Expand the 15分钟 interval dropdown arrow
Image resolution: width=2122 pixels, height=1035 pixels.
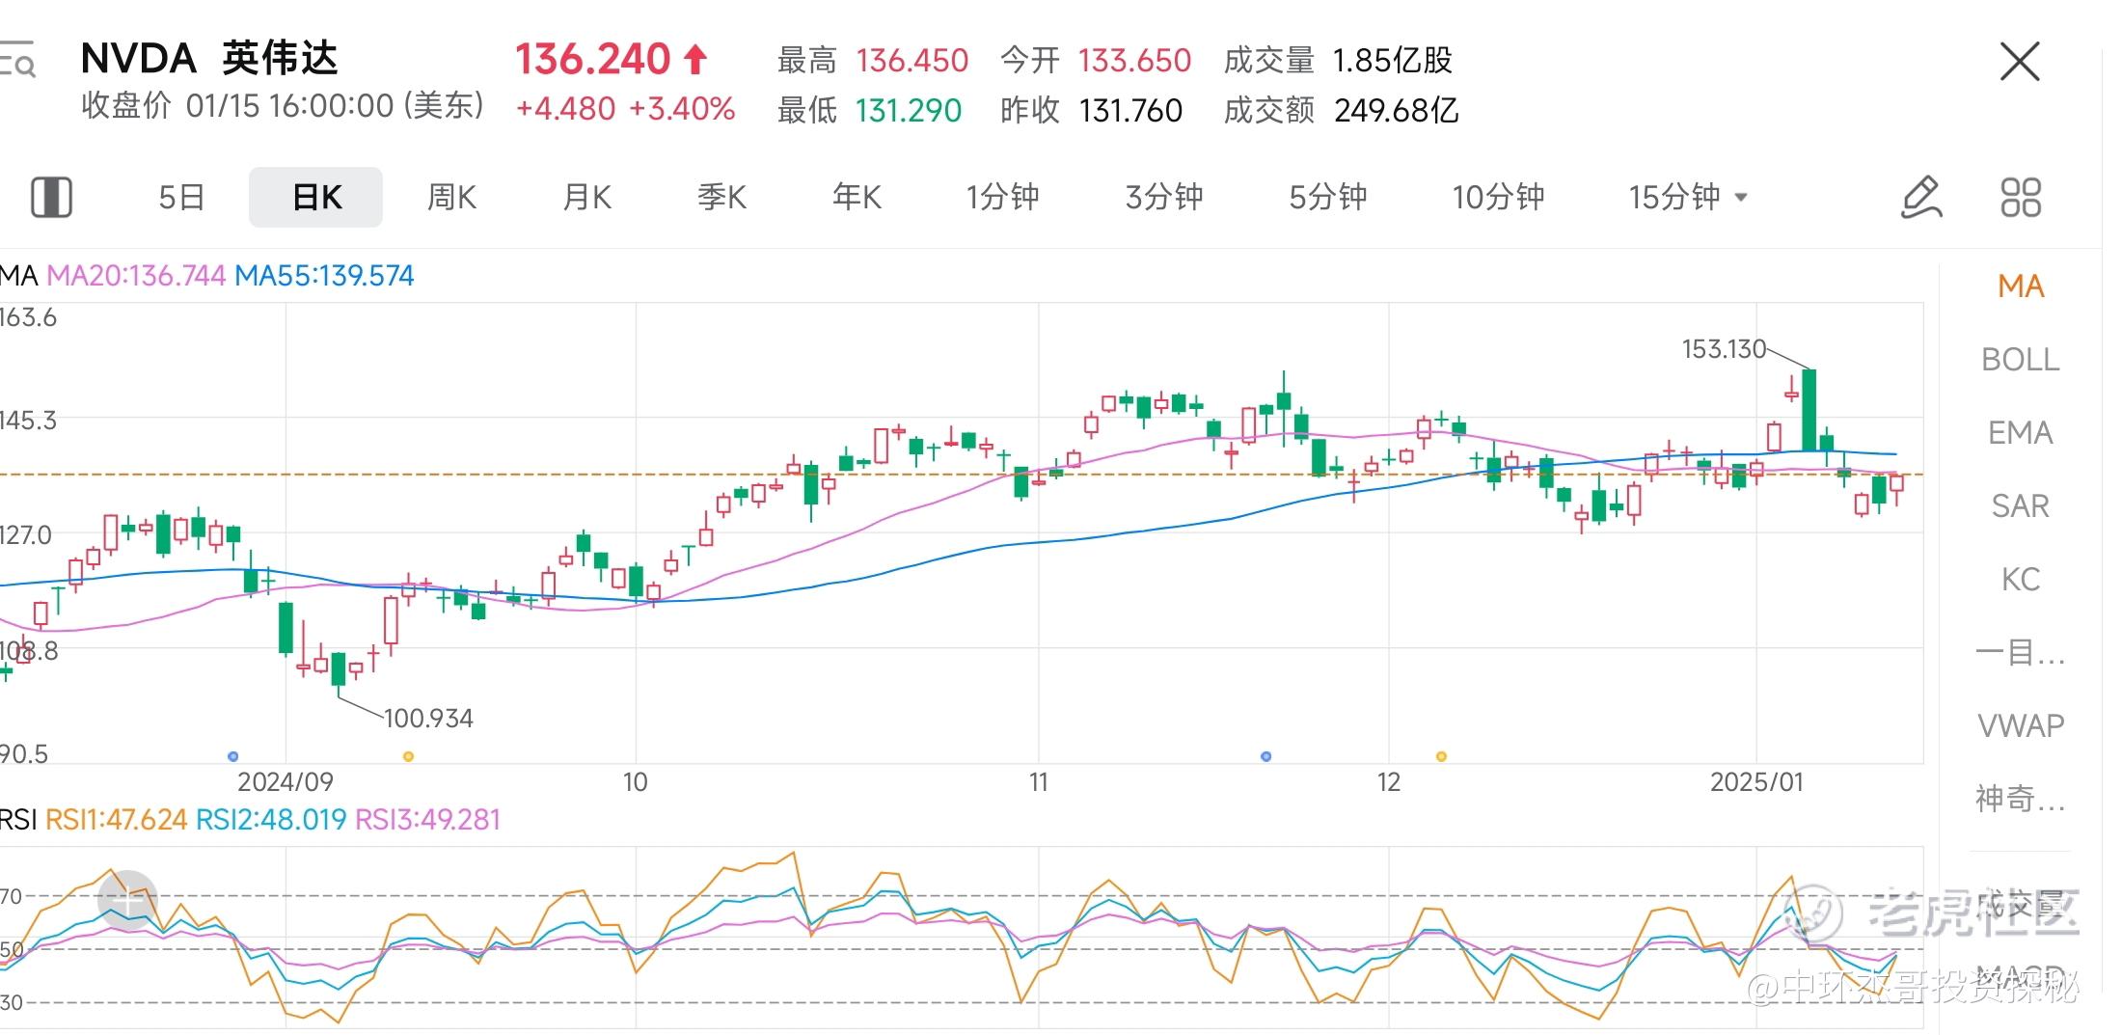(1741, 198)
